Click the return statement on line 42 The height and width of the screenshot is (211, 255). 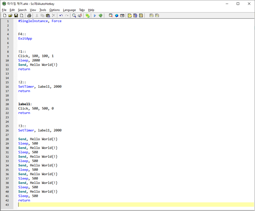coord(24,200)
